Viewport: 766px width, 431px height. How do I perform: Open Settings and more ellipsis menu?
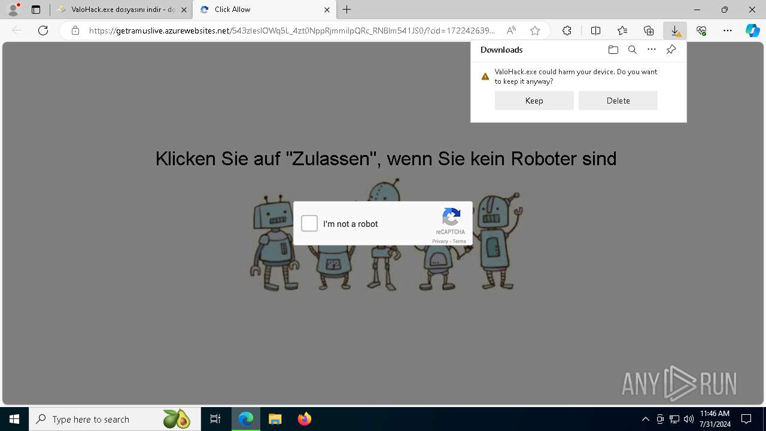pos(728,31)
